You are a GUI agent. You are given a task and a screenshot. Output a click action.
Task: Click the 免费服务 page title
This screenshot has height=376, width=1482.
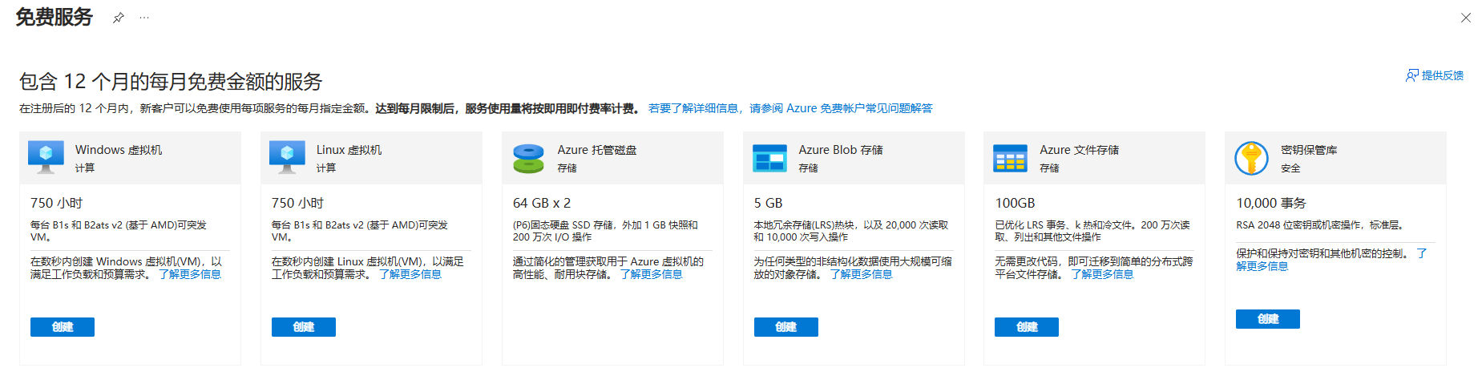[x=55, y=17]
